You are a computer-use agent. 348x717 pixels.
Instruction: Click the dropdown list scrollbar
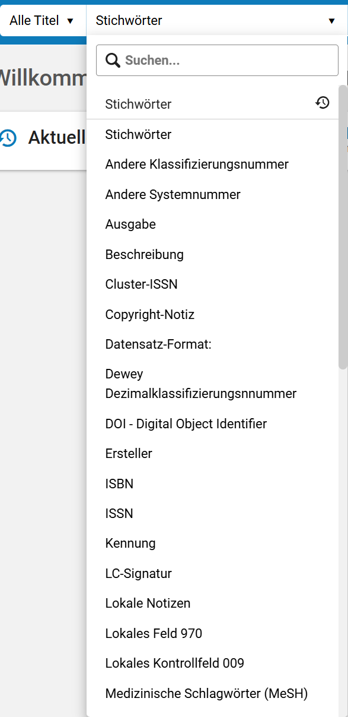(343, 227)
